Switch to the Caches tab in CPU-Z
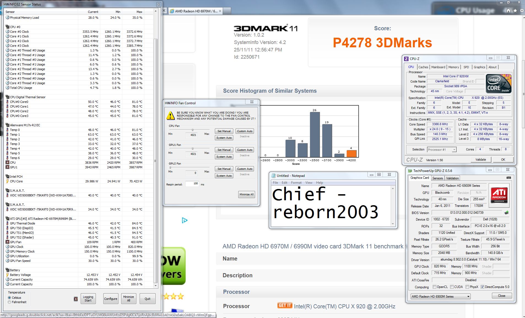 tap(423, 67)
